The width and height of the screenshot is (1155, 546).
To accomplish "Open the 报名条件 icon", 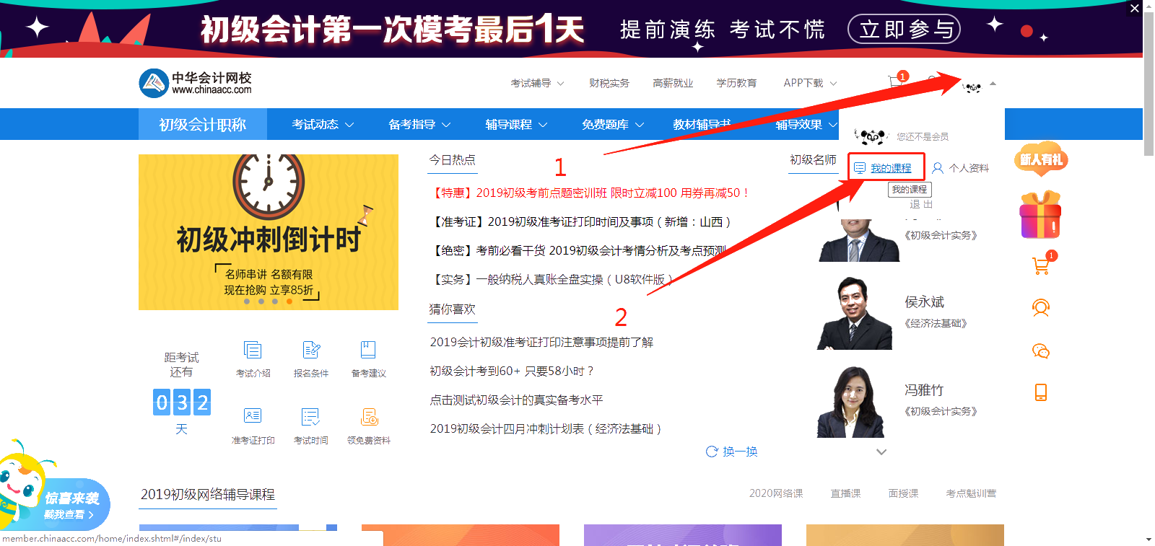I will (311, 351).
